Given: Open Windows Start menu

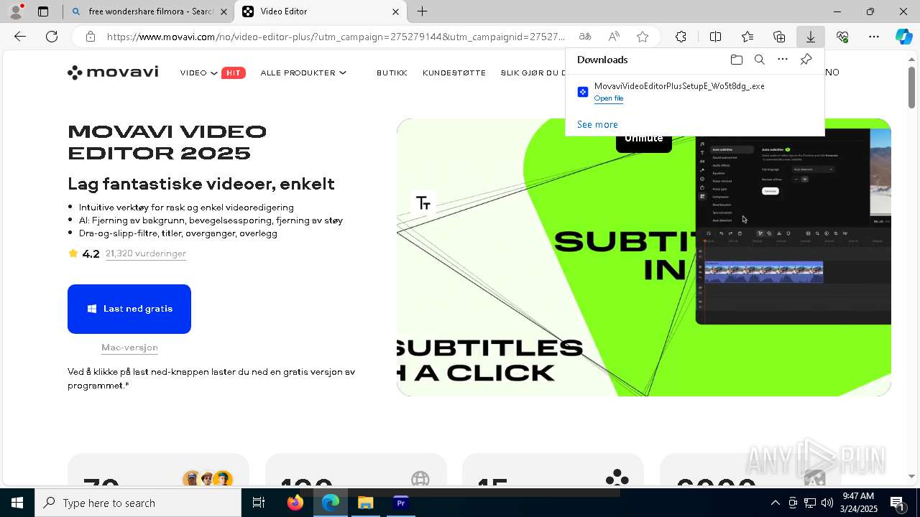Looking at the screenshot, I should [17, 503].
